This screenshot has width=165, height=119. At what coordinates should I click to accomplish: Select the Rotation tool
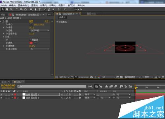(x=17, y=9)
